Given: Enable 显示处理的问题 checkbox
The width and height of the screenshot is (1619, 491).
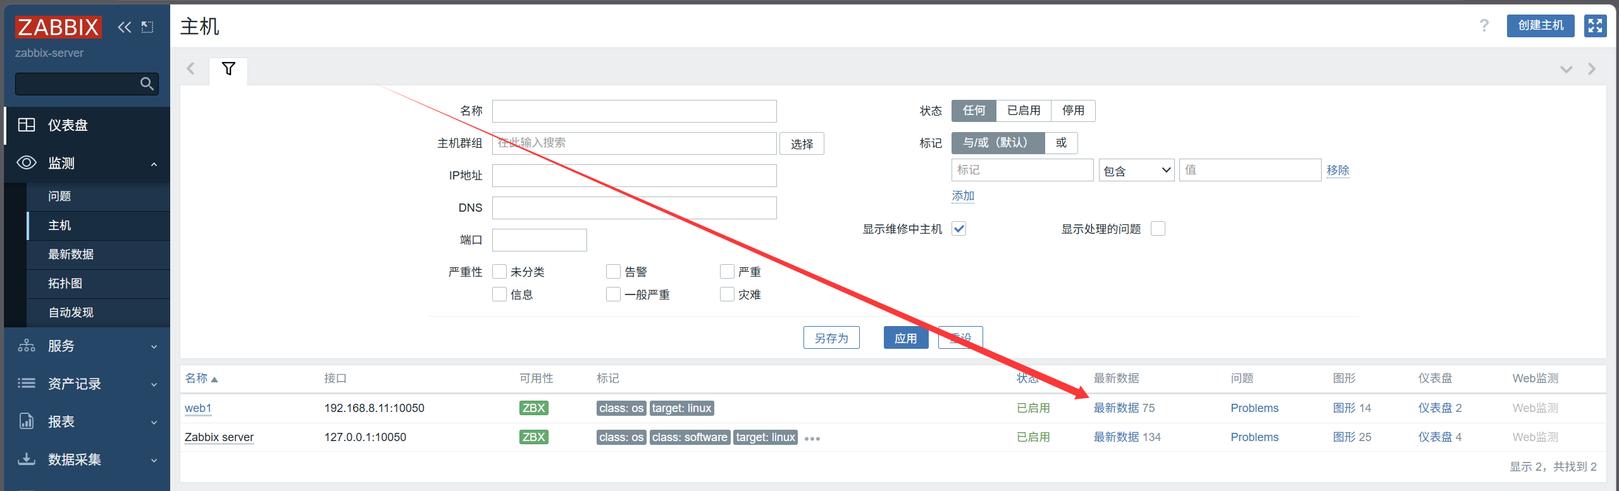Looking at the screenshot, I should point(1158,229).
